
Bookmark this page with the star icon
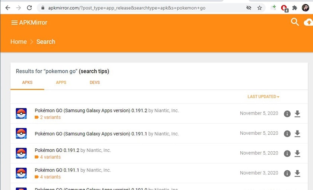[x=260, y=8]
